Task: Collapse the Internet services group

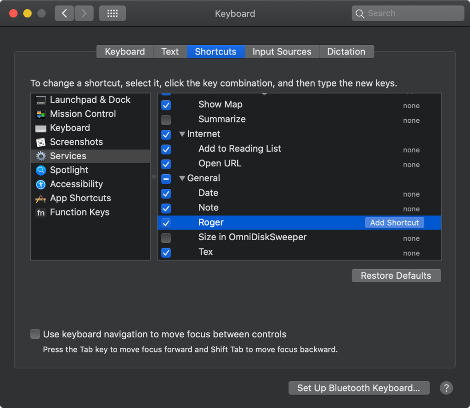Action: [182, 134]
